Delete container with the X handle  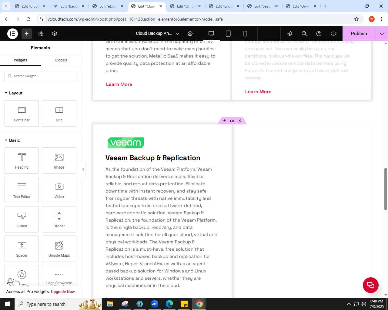tap(240, 120)
